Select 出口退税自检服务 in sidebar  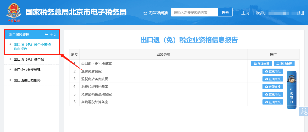pyautogui.click(x=27, y=80)
